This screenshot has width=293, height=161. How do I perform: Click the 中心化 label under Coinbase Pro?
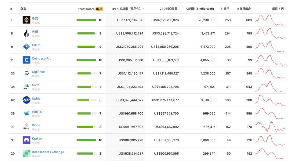pos(36,63)
